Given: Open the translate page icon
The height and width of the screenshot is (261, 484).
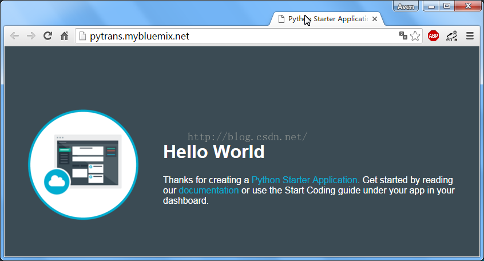Looking at the screenshot, I should (403, 35).
